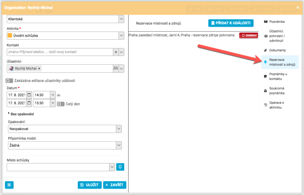Click the people icon beside Účastníci potvrzení
Viewport: 304px width, 195px height.
pyautogui.click(x=266, y=36)
